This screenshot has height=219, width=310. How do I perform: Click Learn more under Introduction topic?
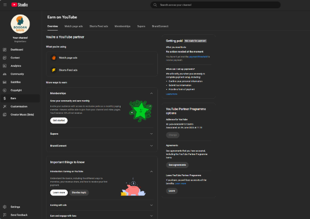click(x=59, y=192)
